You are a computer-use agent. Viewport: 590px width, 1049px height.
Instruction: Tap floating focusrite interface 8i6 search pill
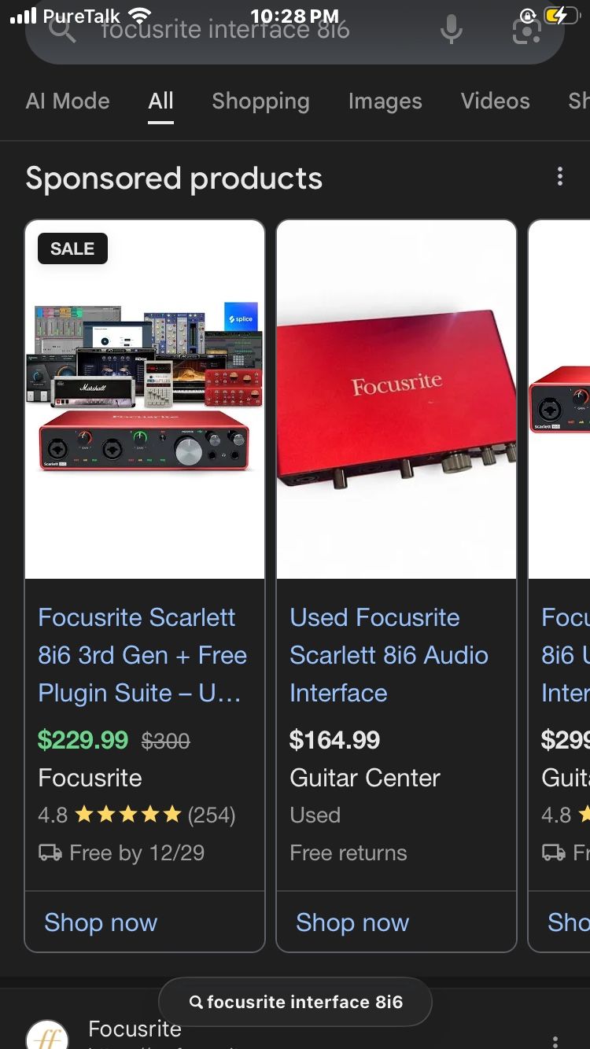(x=295, y=1002)
